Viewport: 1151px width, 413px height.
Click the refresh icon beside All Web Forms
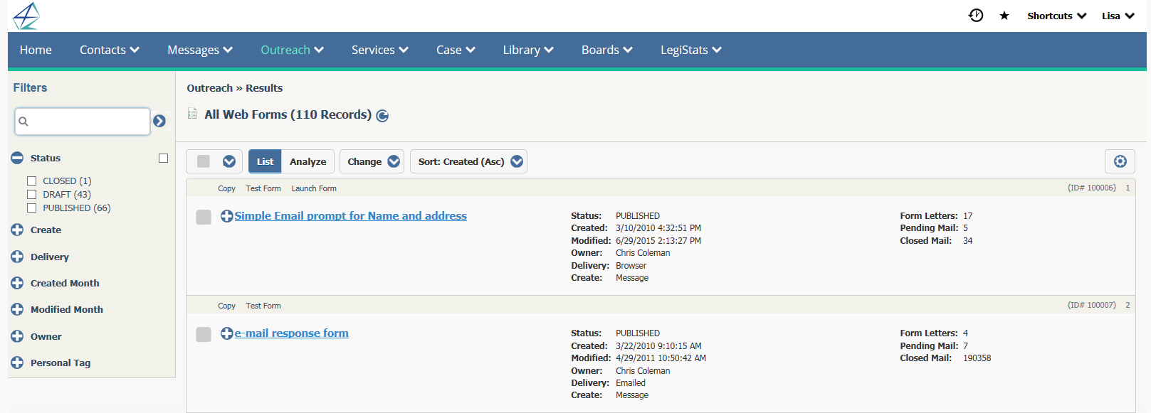[382, 116]
